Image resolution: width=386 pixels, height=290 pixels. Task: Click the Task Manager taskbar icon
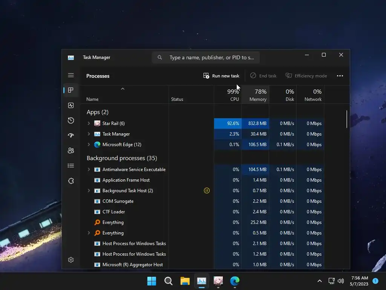coord(202,281)
